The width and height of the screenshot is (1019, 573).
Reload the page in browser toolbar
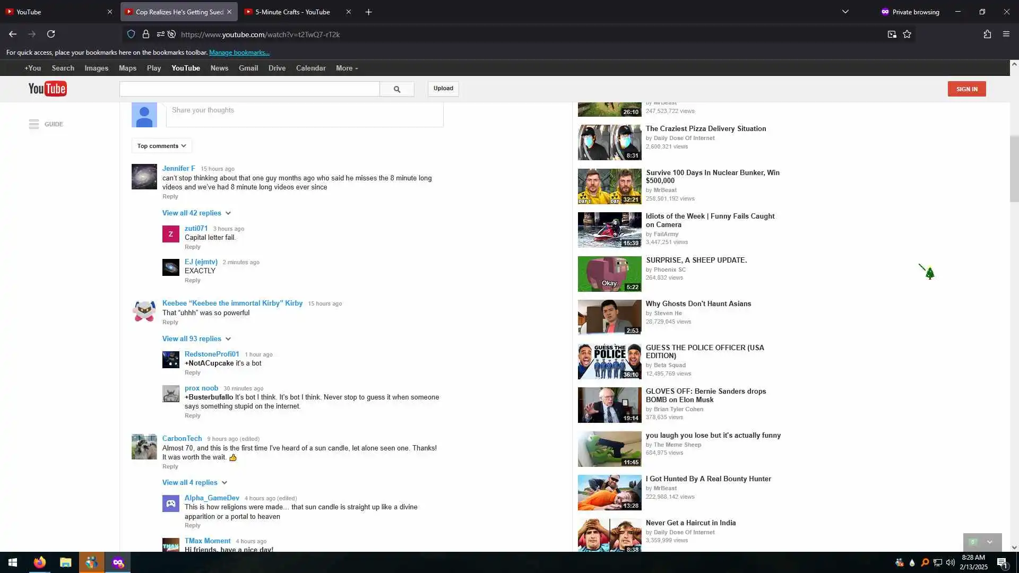(51, 34)
